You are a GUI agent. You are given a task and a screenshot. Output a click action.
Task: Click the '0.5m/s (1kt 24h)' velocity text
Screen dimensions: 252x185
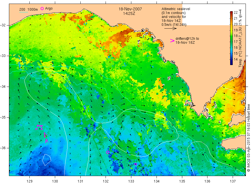pos(174,25)
